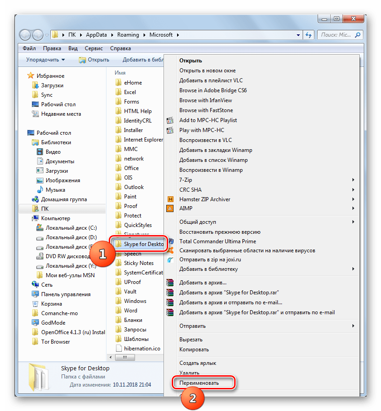Open the Упорядочить dropdown
The image size is (381, 411).
click(45, 60)
